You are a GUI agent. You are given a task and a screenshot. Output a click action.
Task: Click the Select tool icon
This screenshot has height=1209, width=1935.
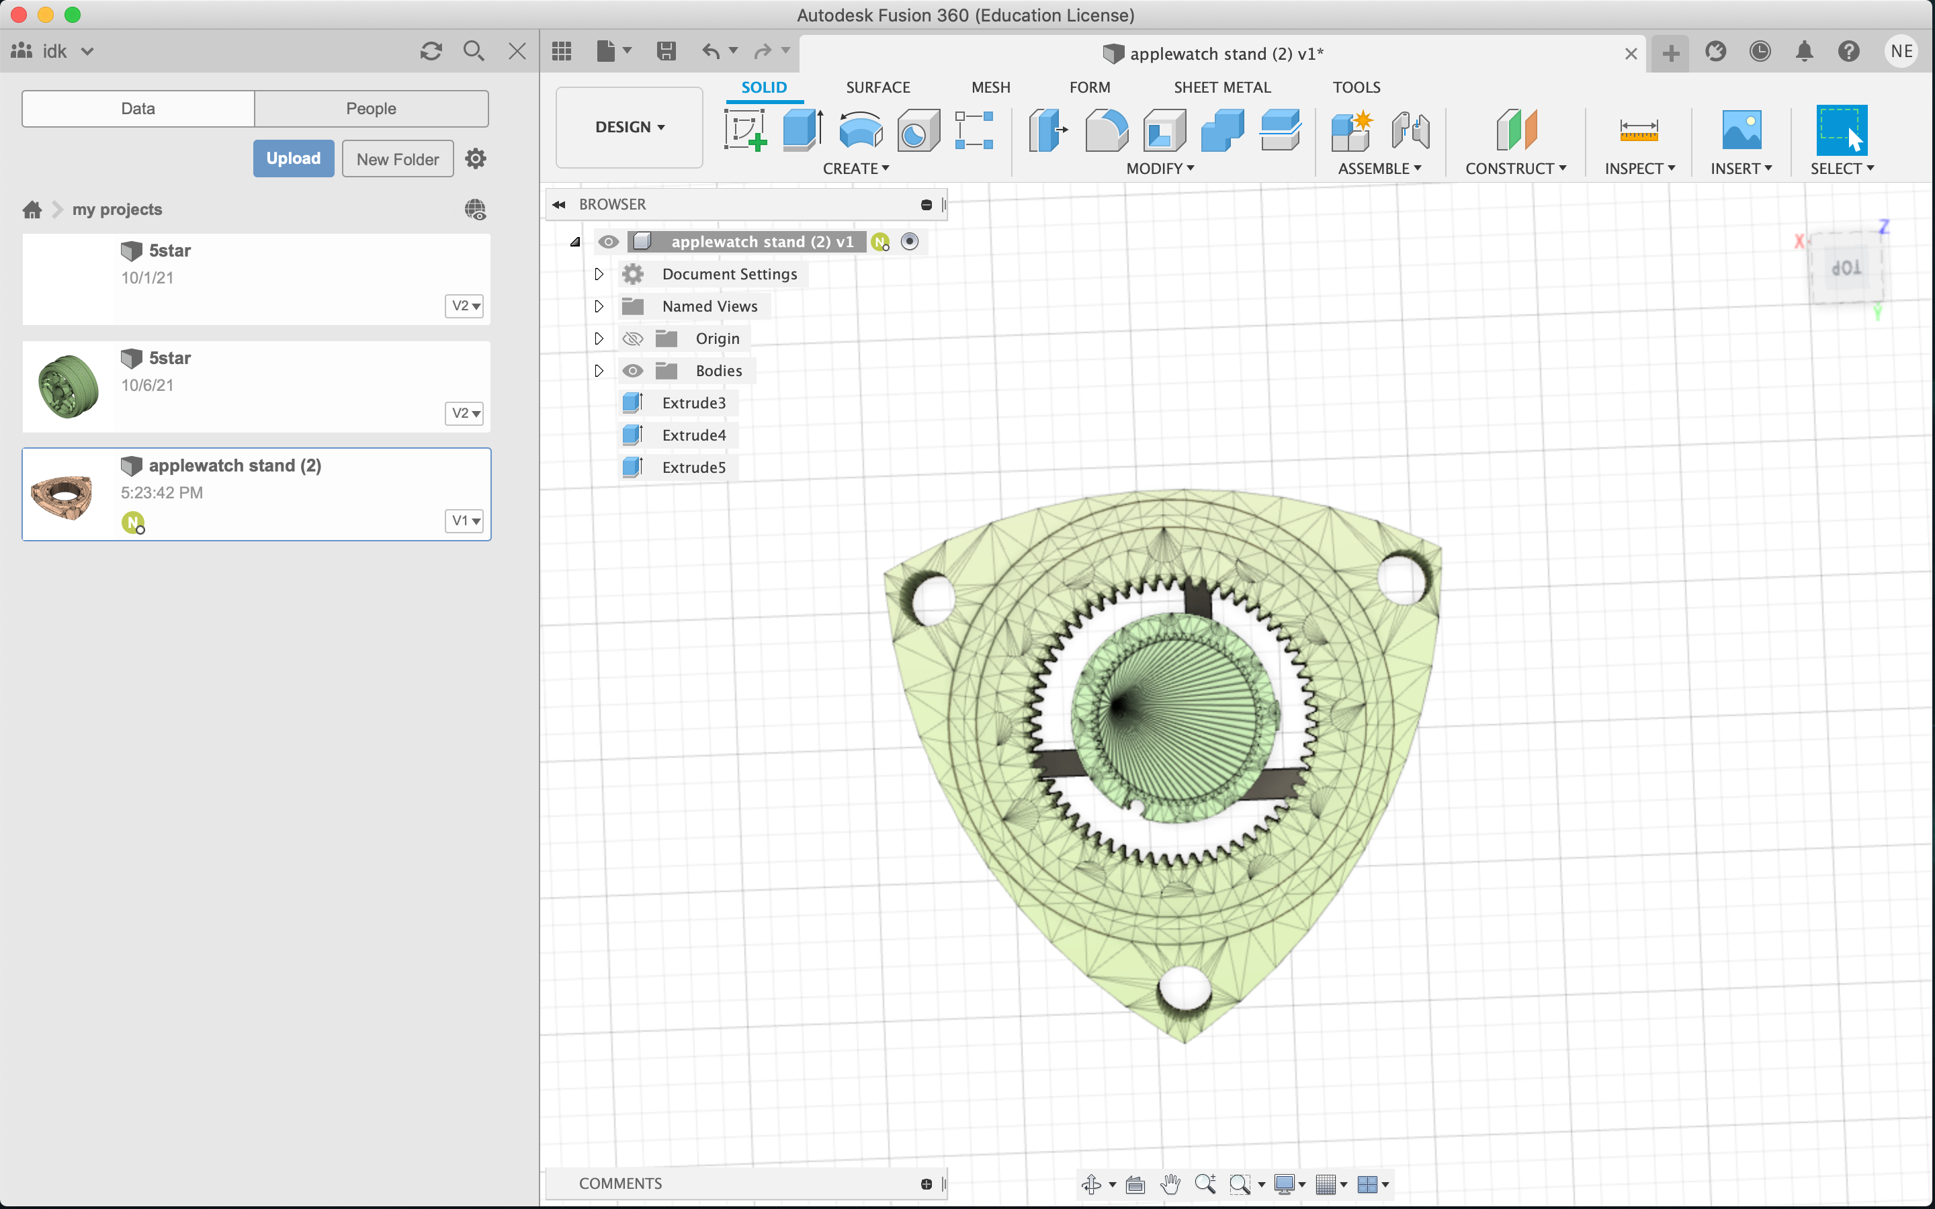[1842, 130]
